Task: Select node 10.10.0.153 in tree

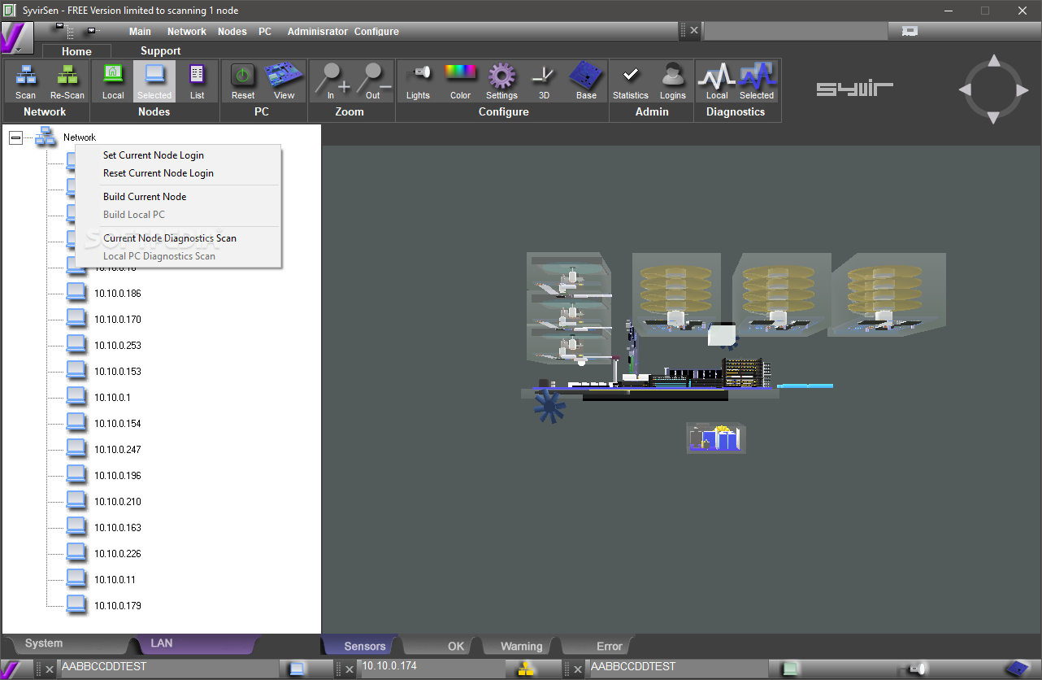Action: [x=118, y=372]
